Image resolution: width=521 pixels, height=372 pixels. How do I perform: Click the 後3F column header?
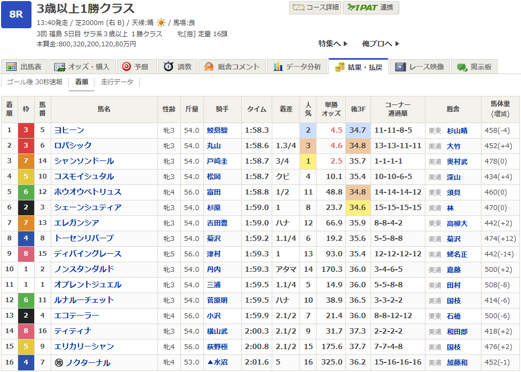pyautogui.click(x=357, y=109)
